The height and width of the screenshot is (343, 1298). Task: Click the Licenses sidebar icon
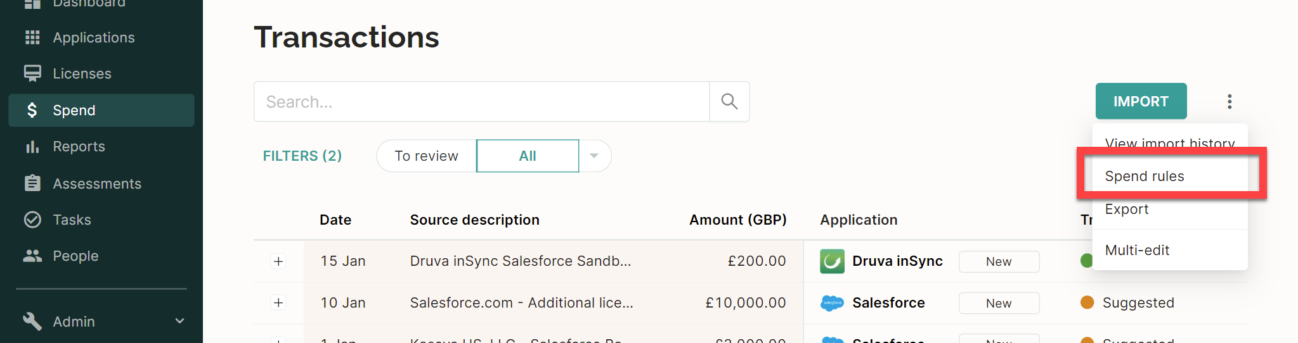(x=32, y=73)
